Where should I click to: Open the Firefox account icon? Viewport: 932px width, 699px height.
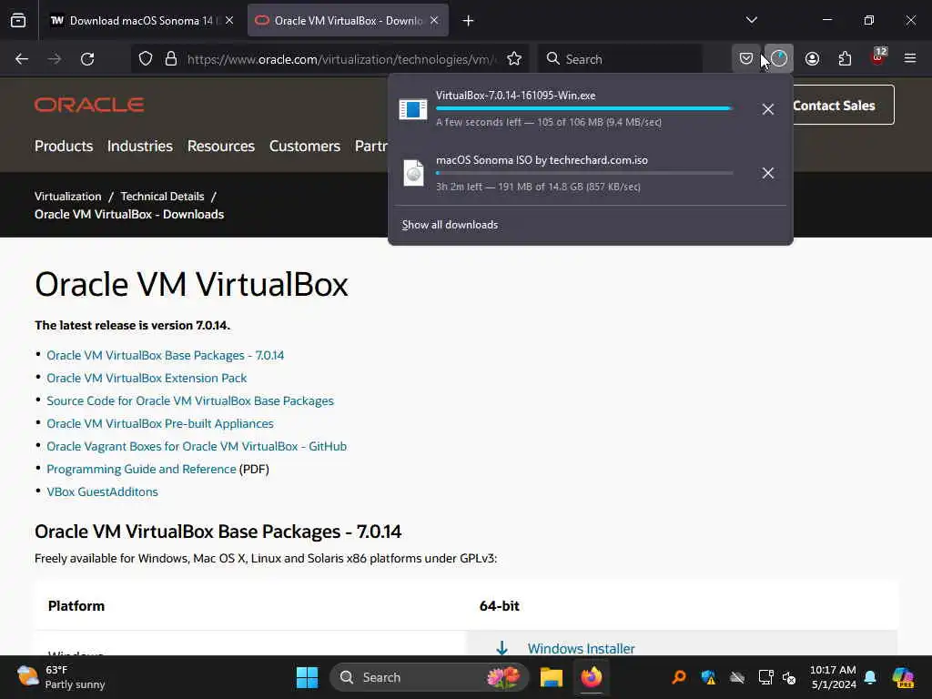point(812,59)
